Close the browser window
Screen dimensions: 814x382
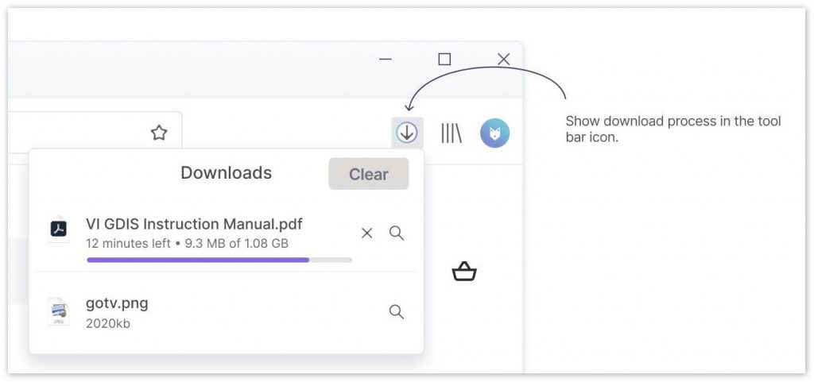(x=503, y=59)
